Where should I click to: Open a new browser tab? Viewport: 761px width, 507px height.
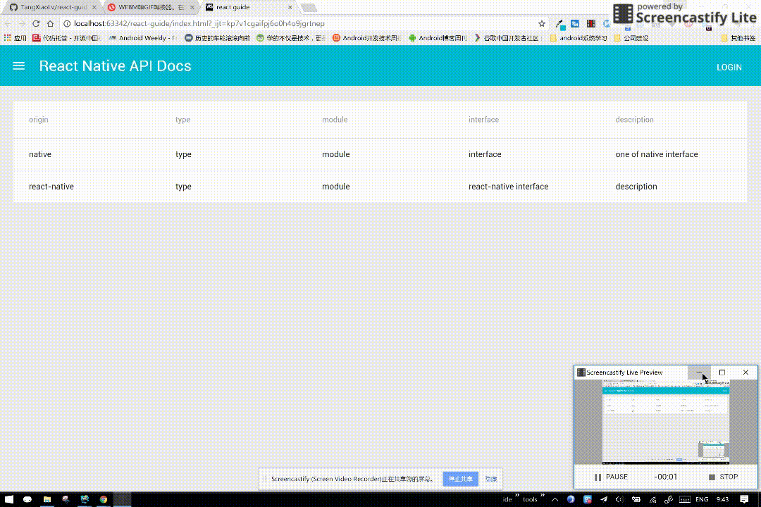[309, 7]
